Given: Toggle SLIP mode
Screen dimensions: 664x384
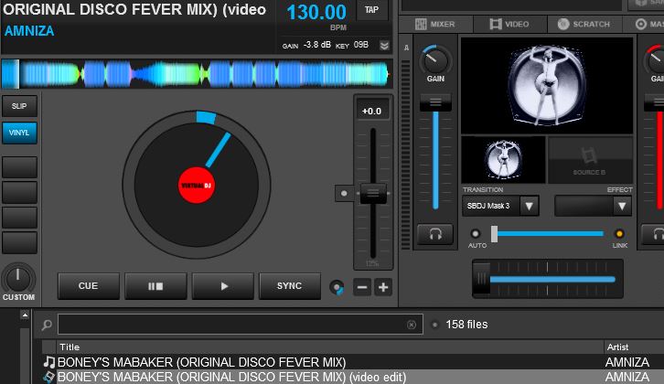Looking at the screenshot, I should click(x=19, y=106).
